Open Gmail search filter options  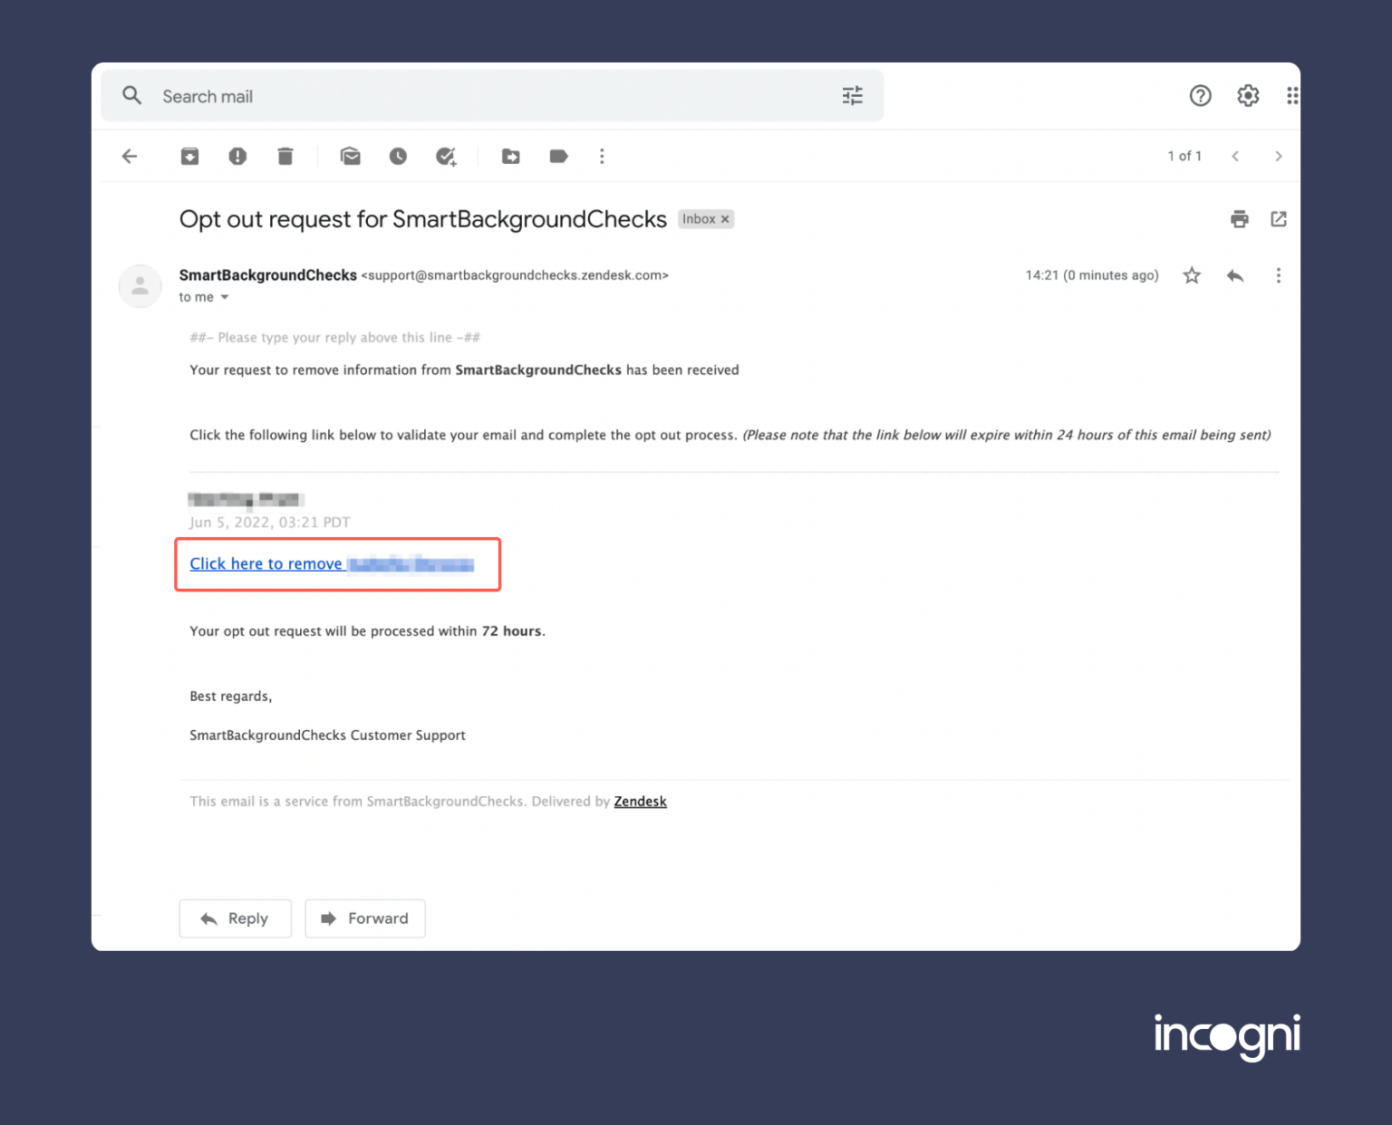(851, 95)
